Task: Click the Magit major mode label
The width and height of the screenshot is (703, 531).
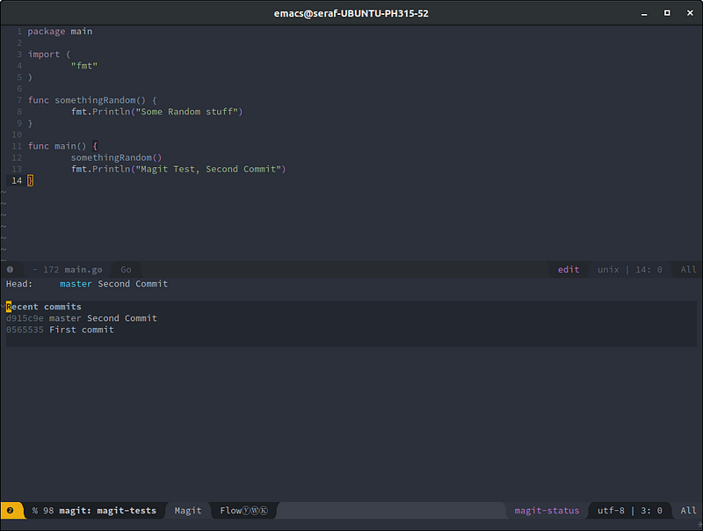Action: [x=188, y=510]
